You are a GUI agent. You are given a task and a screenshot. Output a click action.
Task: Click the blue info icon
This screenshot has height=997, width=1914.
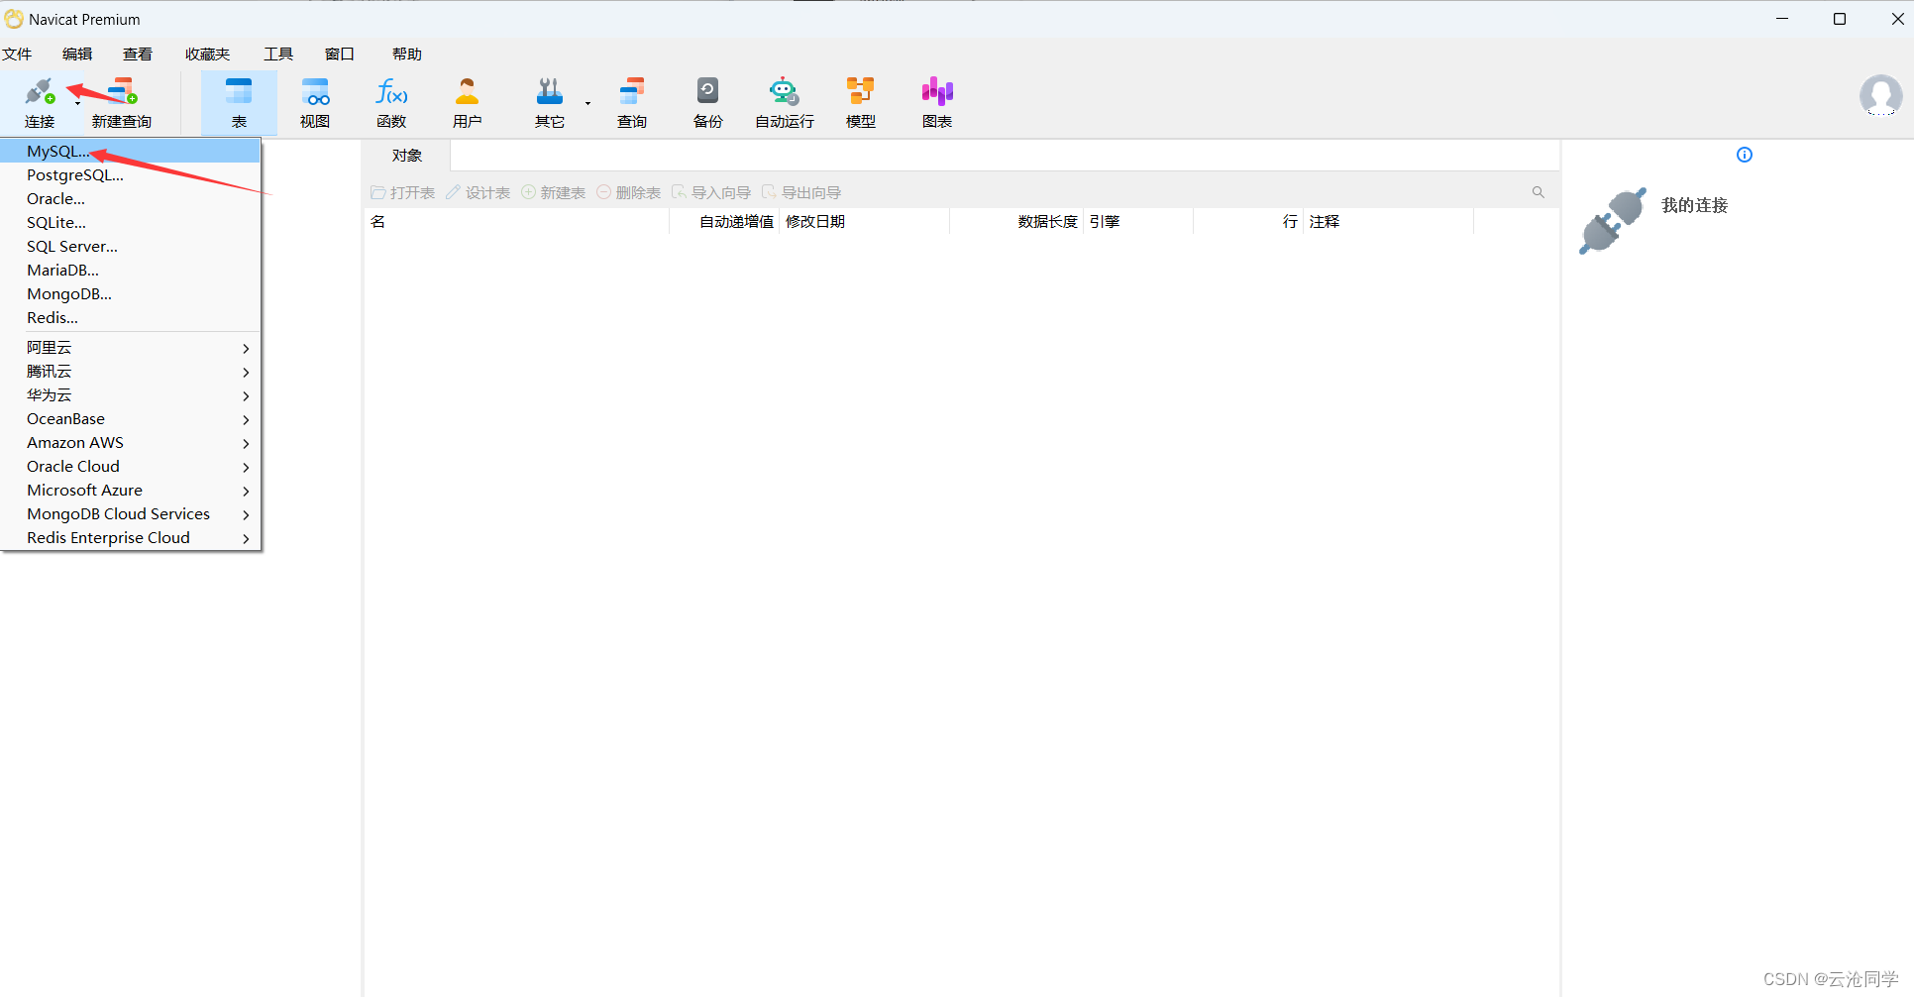coord(1745,155)
